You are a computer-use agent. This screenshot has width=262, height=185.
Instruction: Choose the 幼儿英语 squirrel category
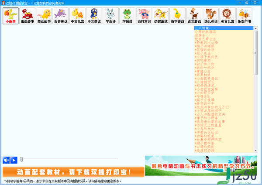211,16
